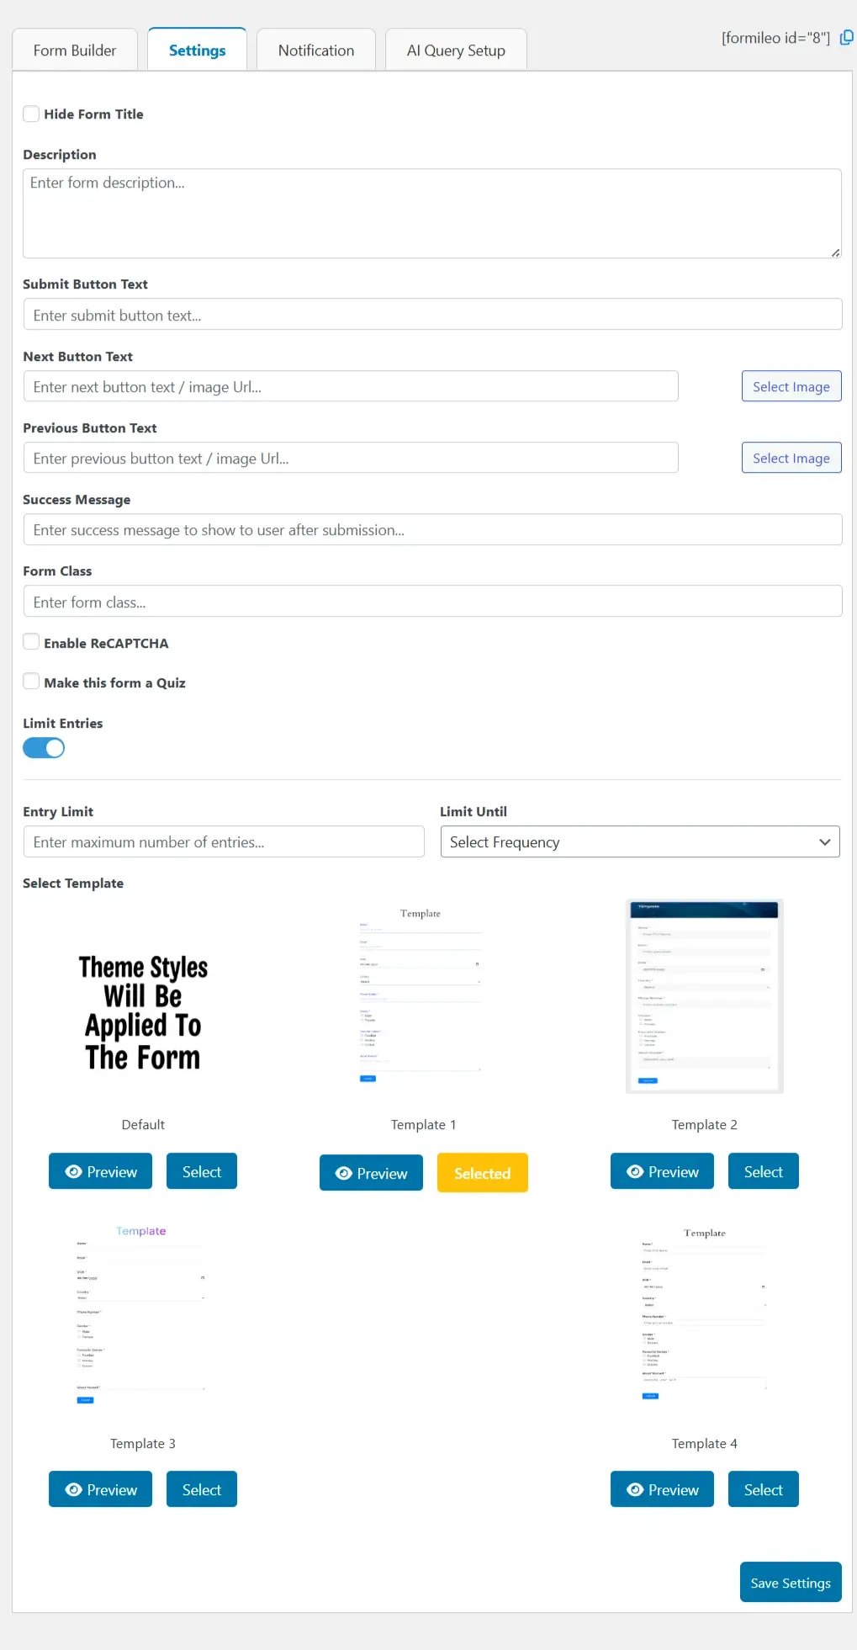Open the Notification tab
857x1650 pixels.
coord(316,50)
